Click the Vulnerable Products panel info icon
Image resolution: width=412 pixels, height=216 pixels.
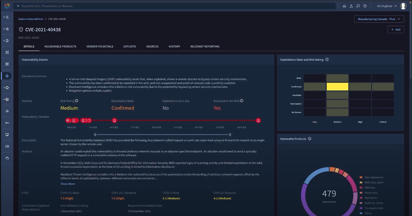(309, 138)
